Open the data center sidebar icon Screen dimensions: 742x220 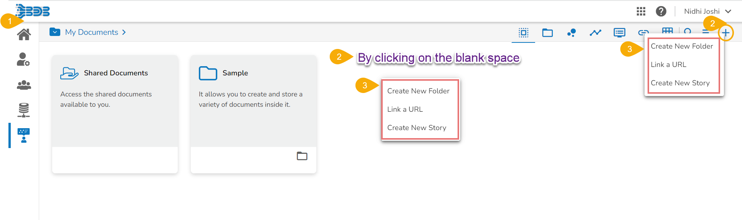24,110
